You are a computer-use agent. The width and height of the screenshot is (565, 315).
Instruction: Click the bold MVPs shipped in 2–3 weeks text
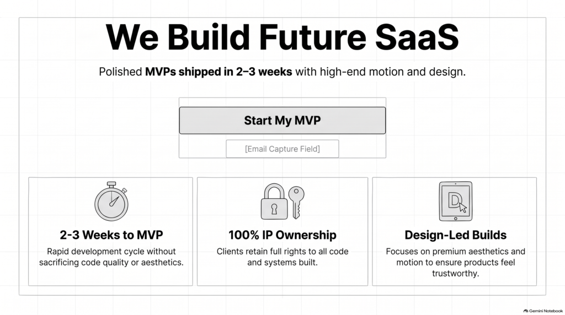click(218, 72)
